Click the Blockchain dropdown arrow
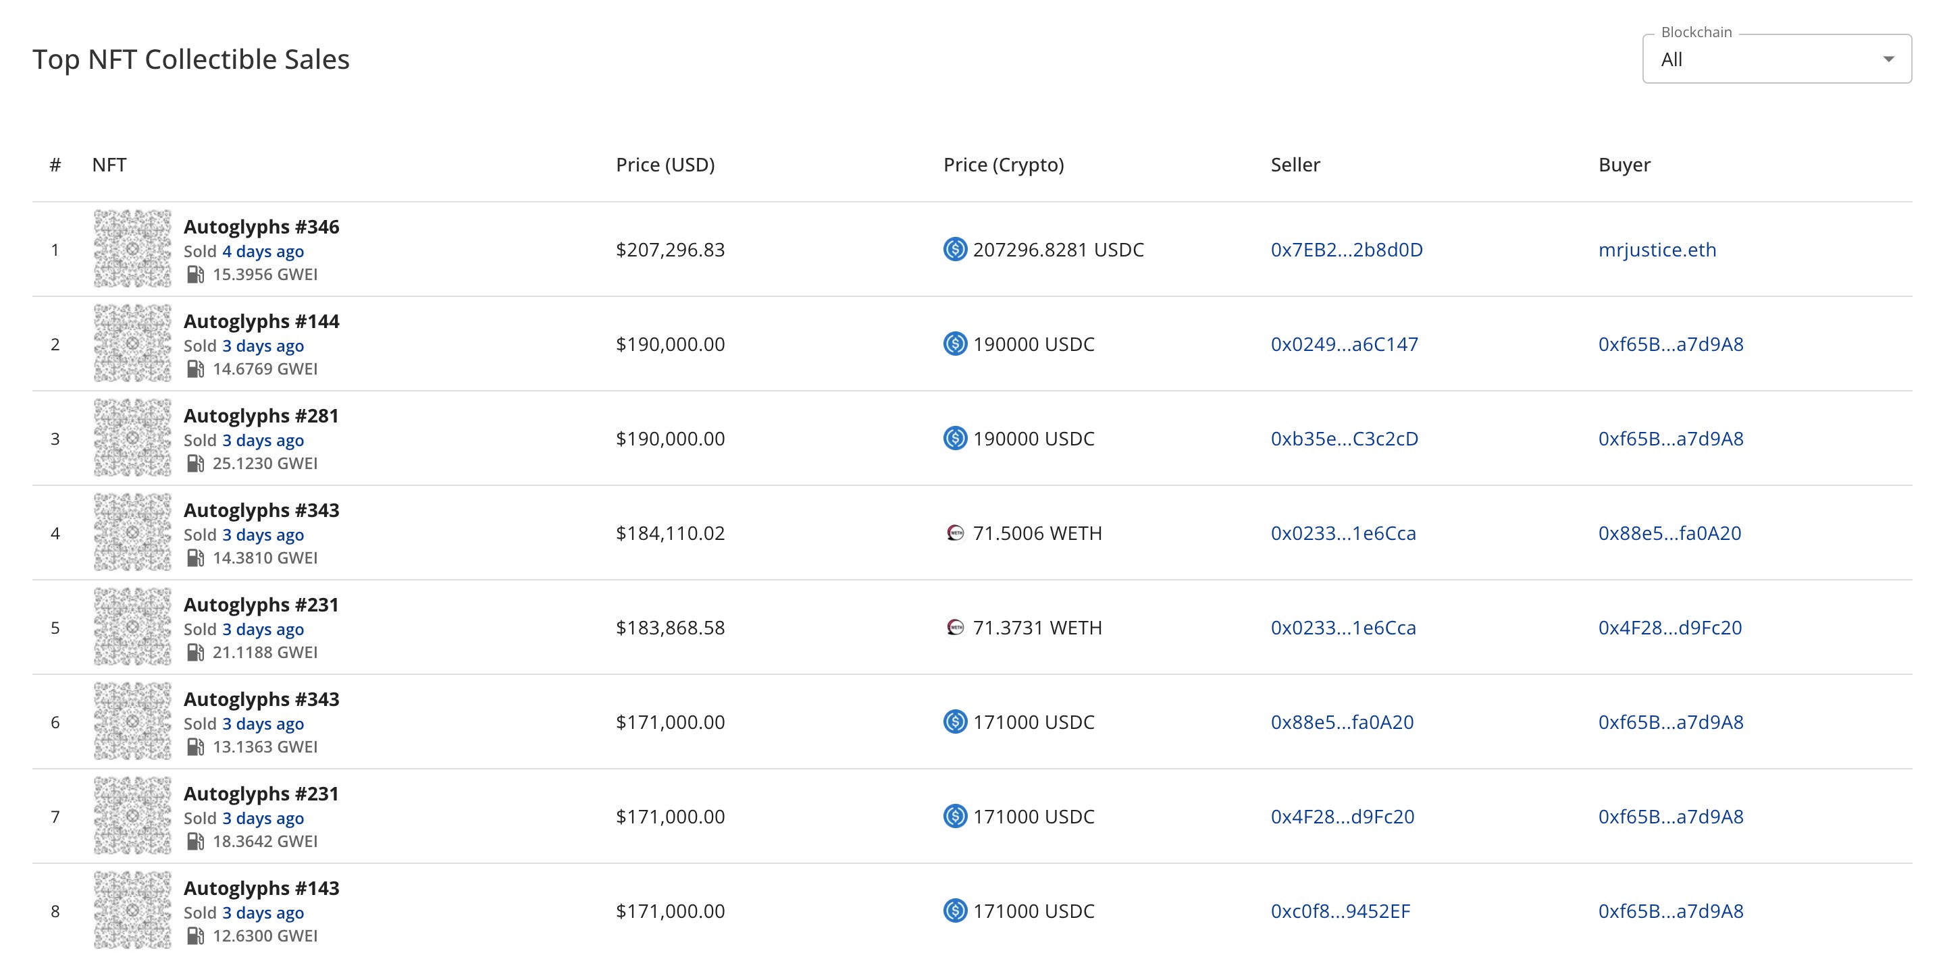The height and width of the screenshot is (953, 1945). pos(1888,59)
